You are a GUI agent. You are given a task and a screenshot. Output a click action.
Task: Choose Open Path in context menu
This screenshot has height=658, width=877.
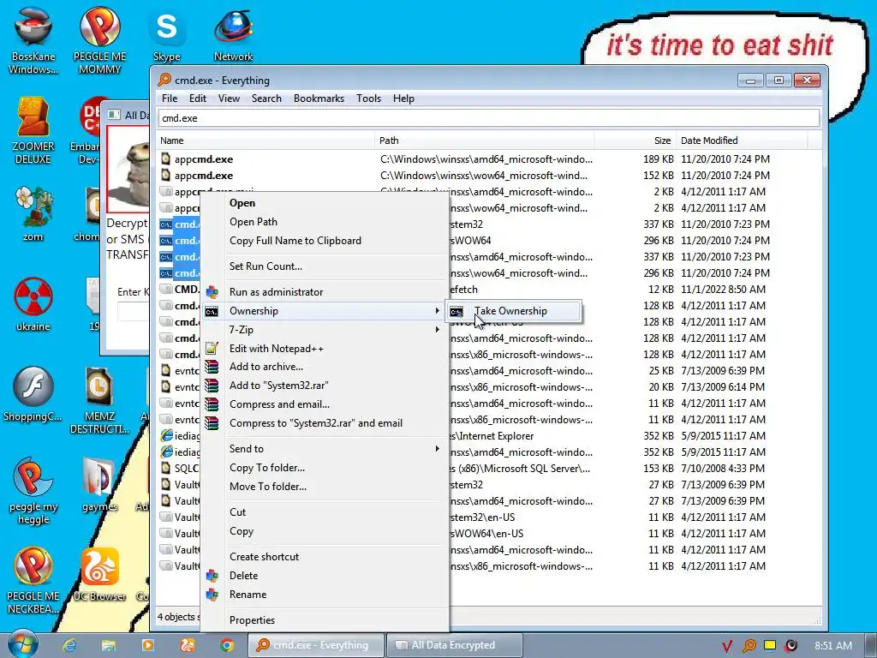325,222
